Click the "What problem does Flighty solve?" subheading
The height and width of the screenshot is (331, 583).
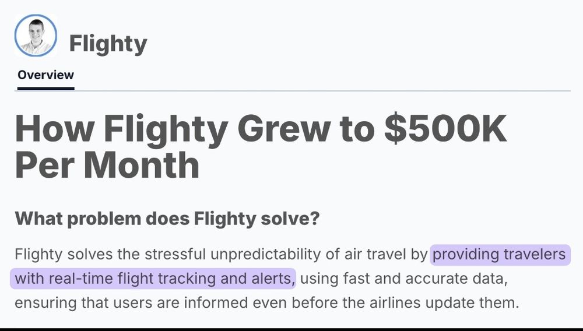pos(167,219)
